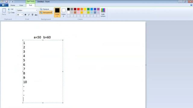Click the Cut scissors icon

point(9,9)
